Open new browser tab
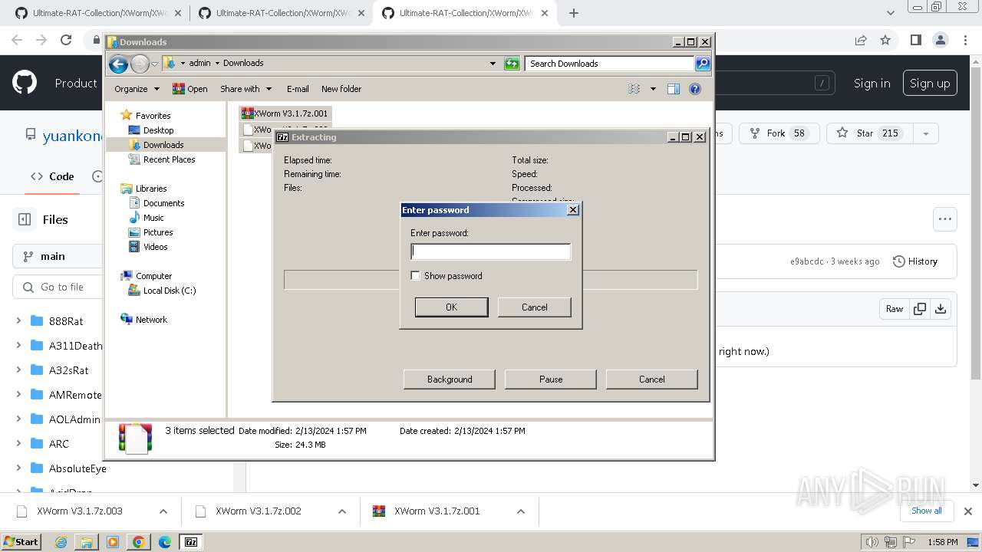This screenshot has width=982, height=552. [x=574, y=13]
